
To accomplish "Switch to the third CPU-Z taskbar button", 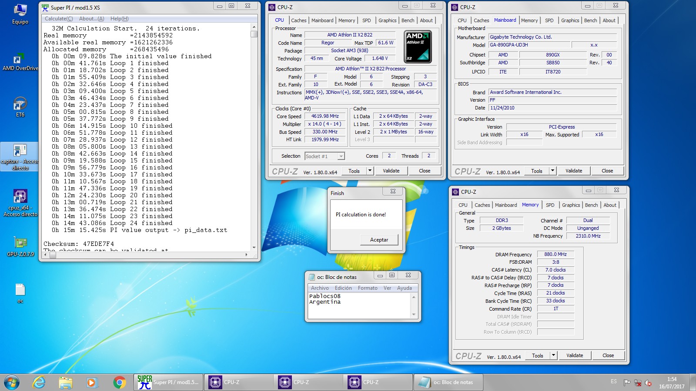I will pyautogui.click(x=378, y=382).
